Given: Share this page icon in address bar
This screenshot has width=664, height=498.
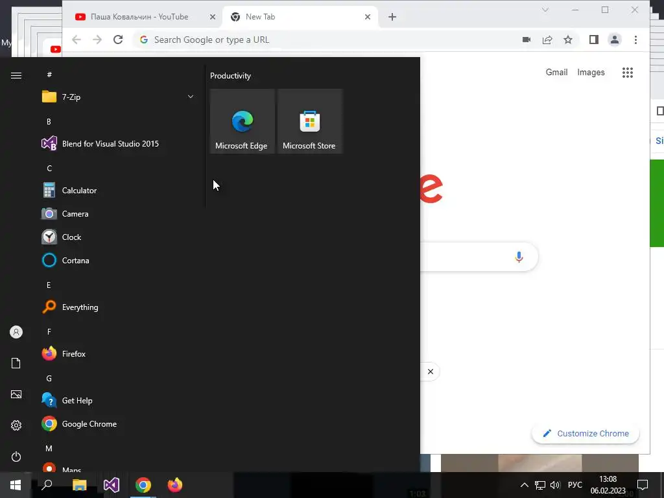Looking at the screenshot, I should (547, 40).
